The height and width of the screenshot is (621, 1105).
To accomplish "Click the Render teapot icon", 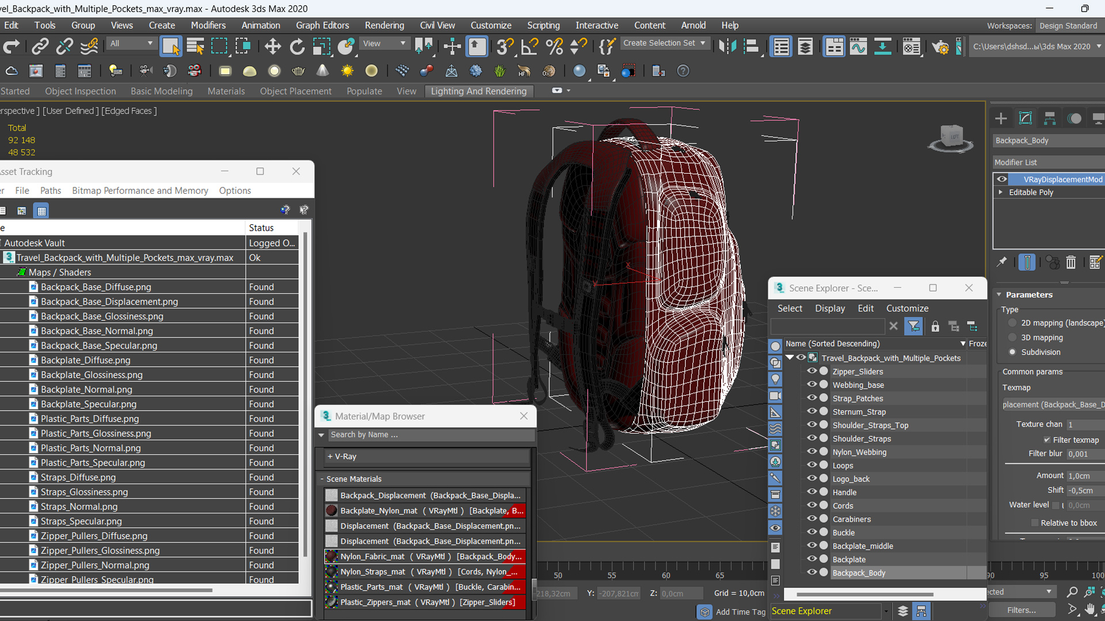I will (x=940, y=47).
